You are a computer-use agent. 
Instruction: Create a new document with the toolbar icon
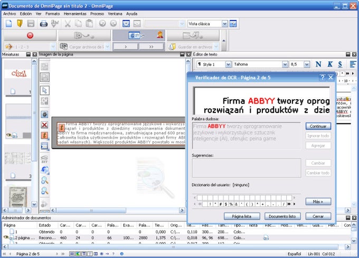coord(8,24)
